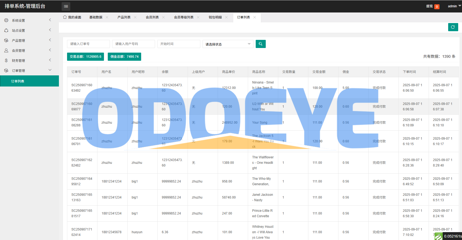Click the home icon on 我的桌面 tab
Viewport: 462px width, 240px height.
pyautogui.click(x=65, y=17)
